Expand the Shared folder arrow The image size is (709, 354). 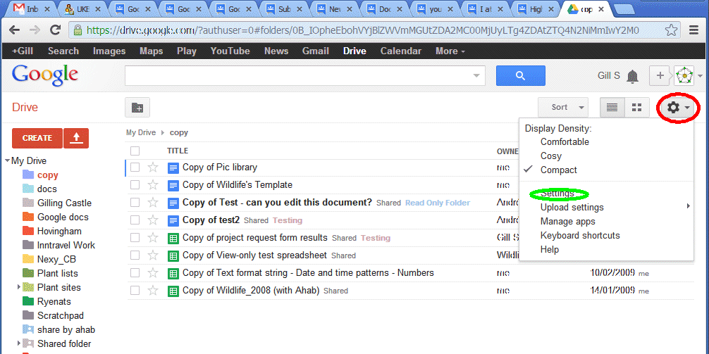click(18, 343)
